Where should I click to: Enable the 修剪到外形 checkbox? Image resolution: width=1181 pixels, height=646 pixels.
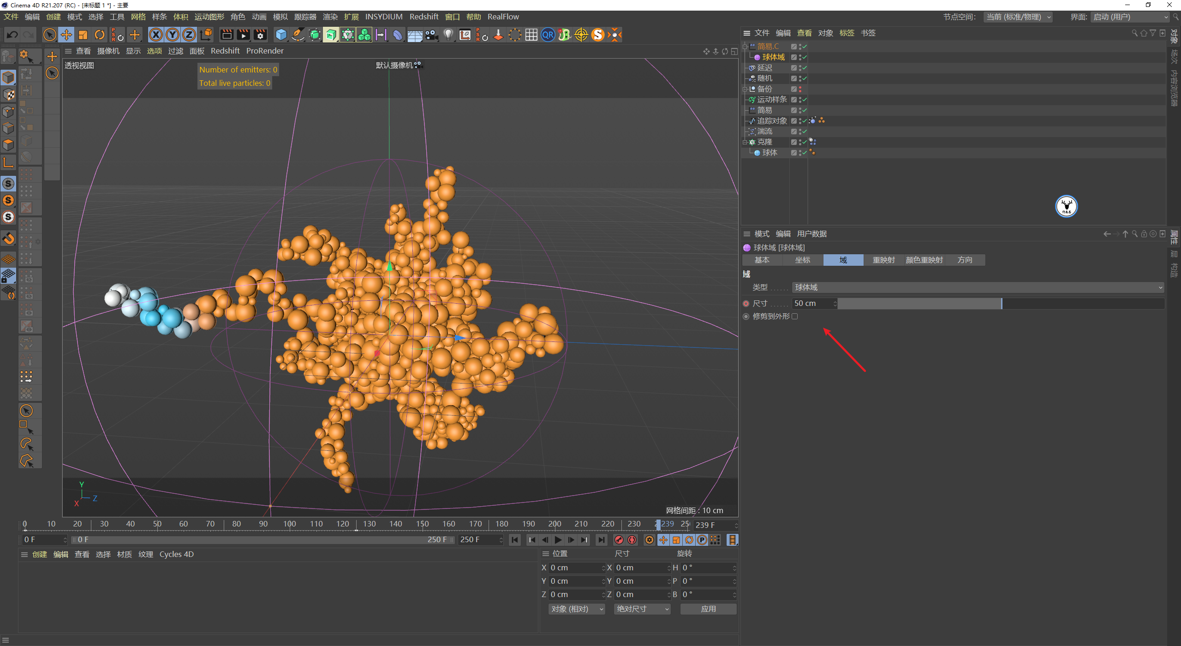point(794,317)
